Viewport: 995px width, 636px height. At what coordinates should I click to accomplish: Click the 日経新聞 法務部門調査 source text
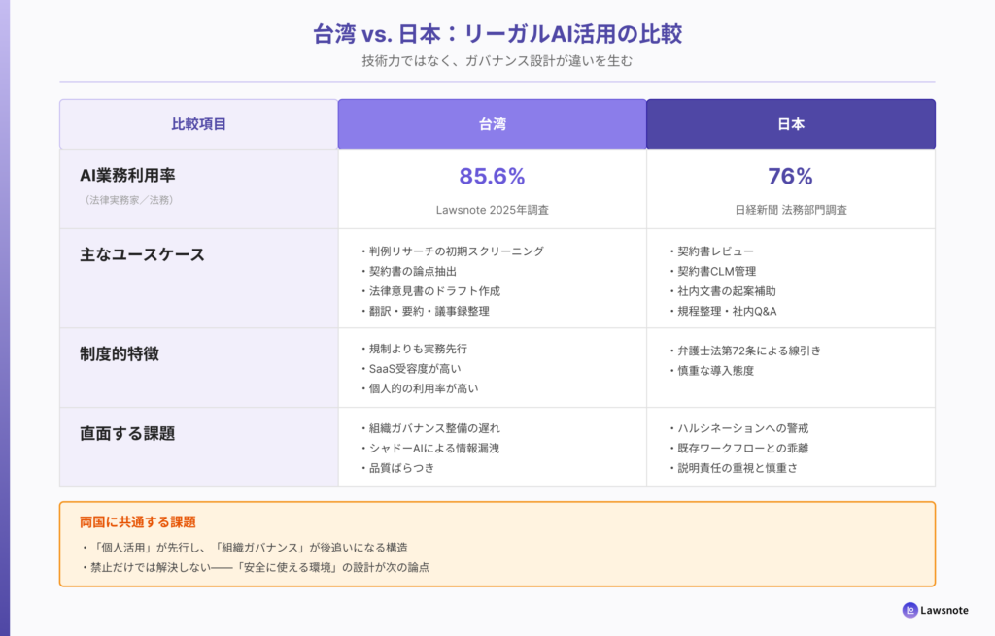(791, 210)
